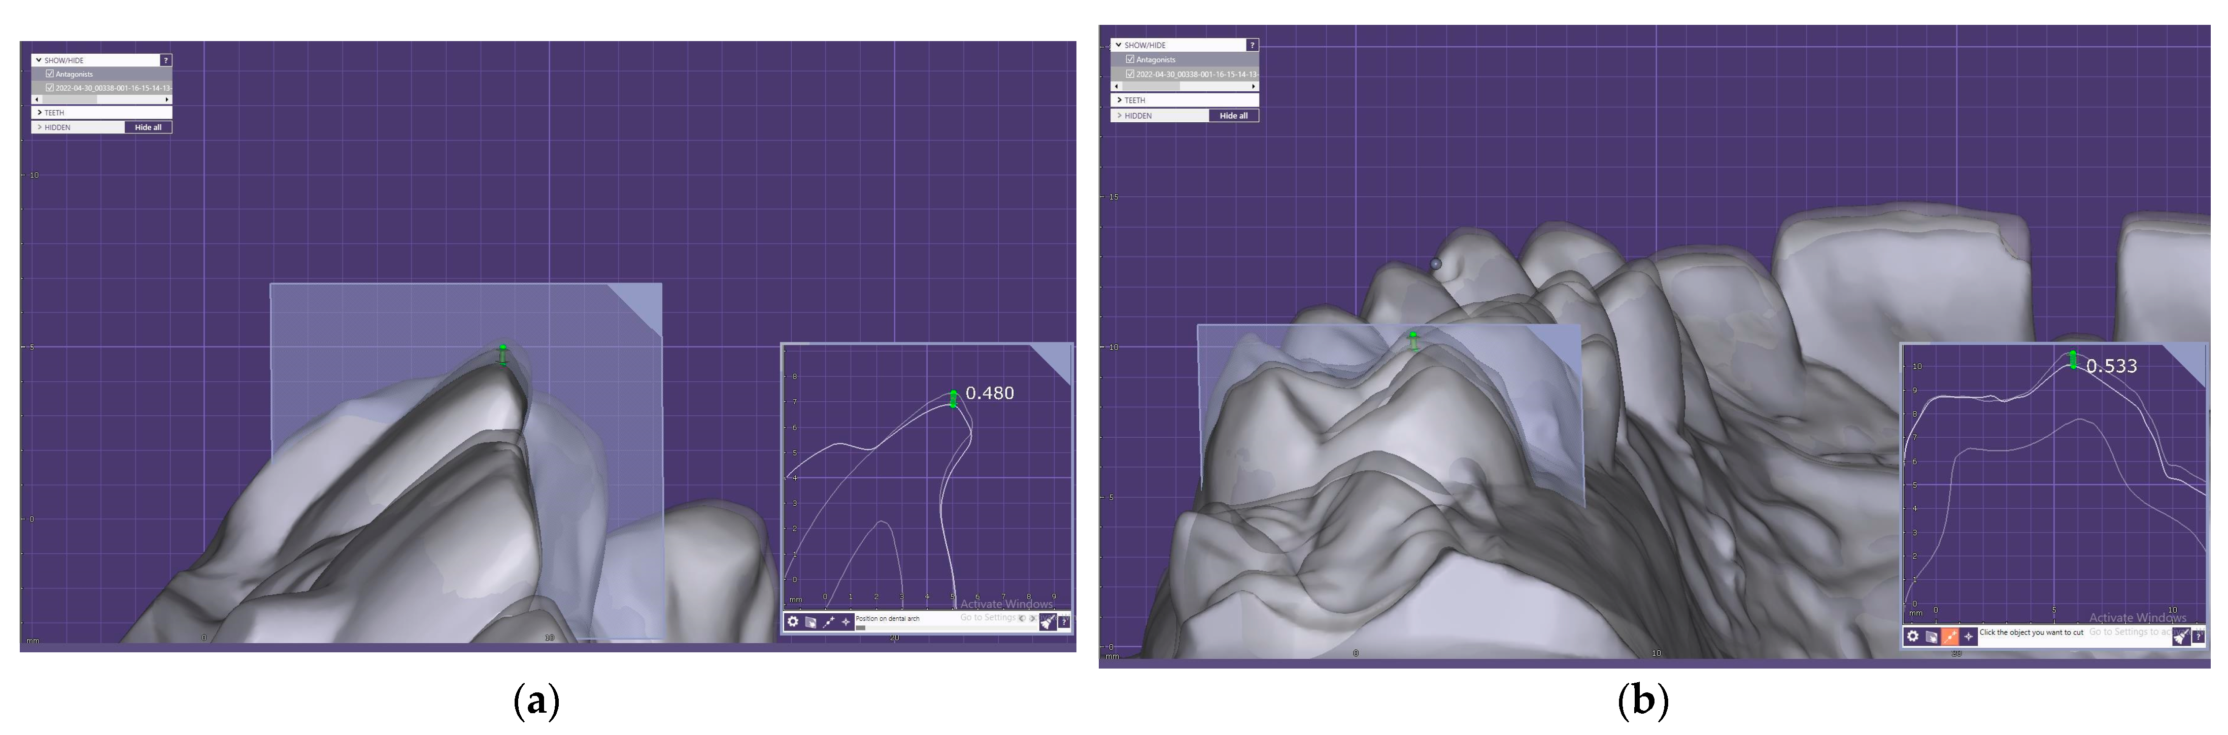Click the four-arrow center icon in right panel
2228x735 pixels.
pos(1969,637)
